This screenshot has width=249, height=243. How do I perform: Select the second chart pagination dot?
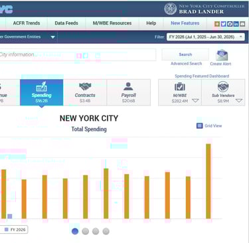pos(85,231)
